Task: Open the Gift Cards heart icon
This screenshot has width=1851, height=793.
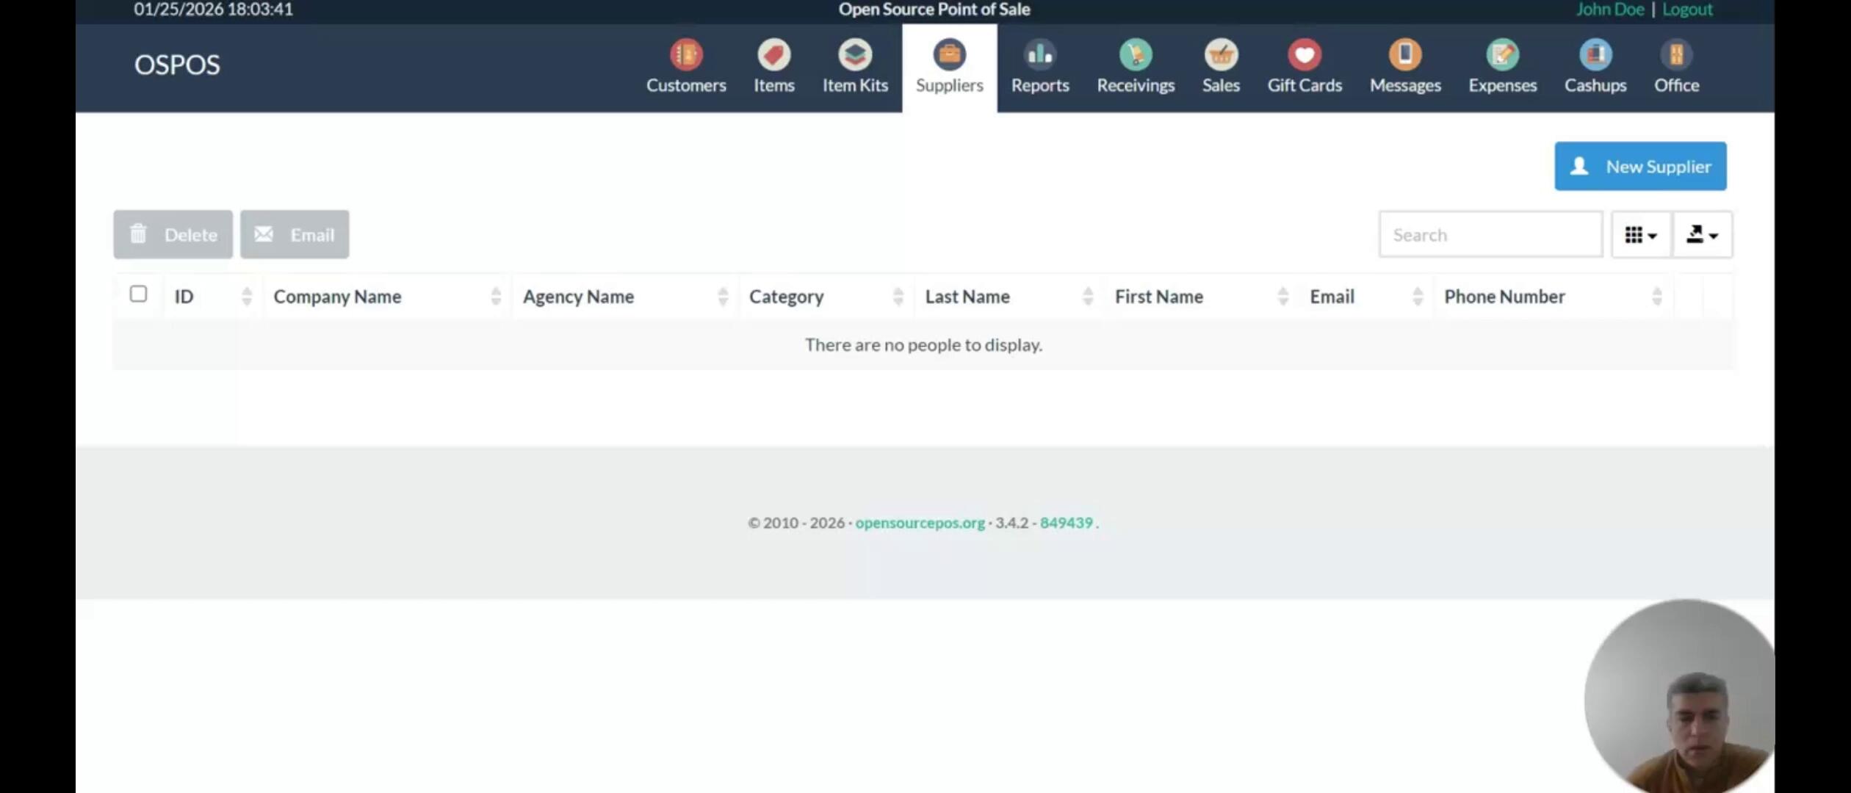Action: 1304,55
